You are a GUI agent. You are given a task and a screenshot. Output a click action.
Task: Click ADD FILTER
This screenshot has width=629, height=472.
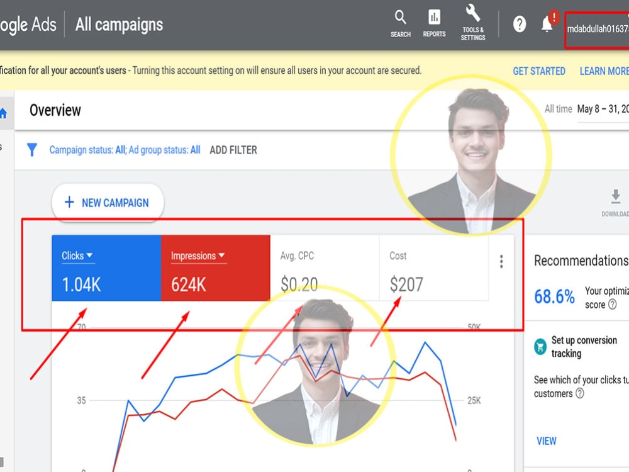233,150
